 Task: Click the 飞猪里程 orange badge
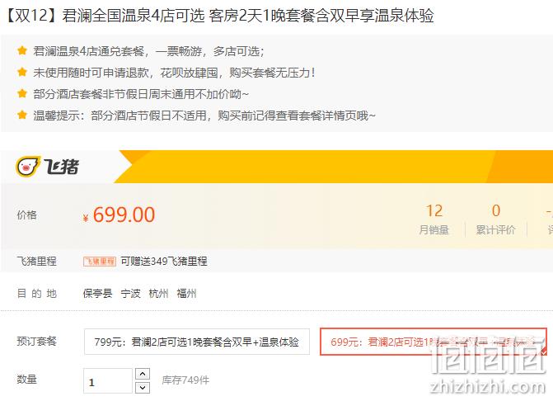click(100, 262)
